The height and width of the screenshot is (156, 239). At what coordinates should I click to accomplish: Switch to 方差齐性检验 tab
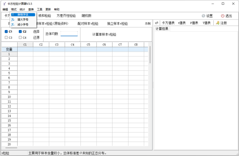66,16
